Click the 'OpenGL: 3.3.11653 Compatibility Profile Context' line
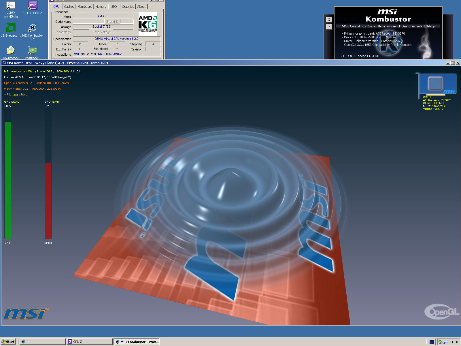461x346 pixels. tap(377, 45)
